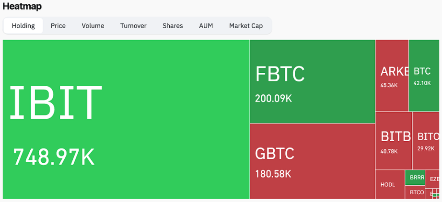Screen dimensions: 442x202
Task: Click the FBTC 200.09K tile
Action: tap(312, 81)
